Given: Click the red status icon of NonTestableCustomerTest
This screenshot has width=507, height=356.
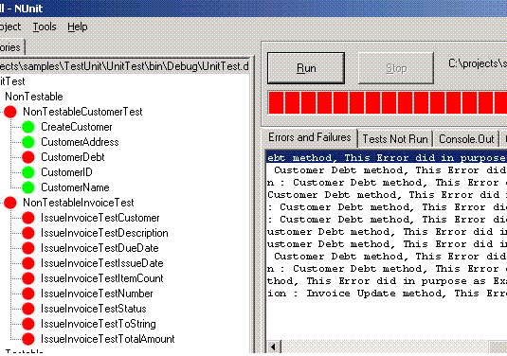Looking at the screenshot, I should 10,112.
